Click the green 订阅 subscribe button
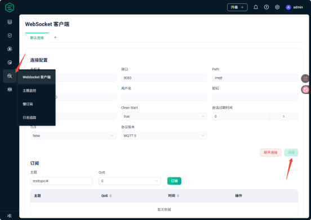 click(x=174, y=181)
